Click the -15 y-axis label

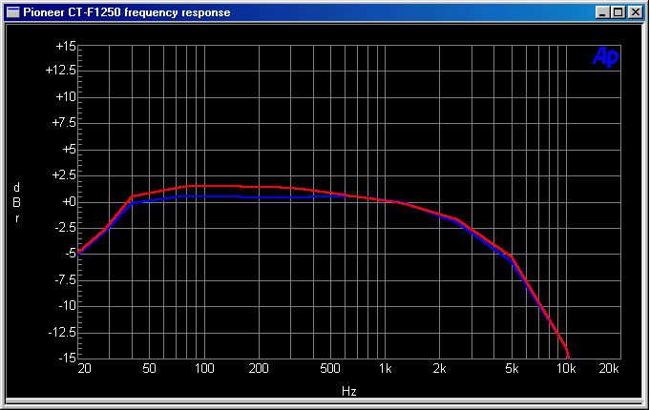tap(67, 358)
